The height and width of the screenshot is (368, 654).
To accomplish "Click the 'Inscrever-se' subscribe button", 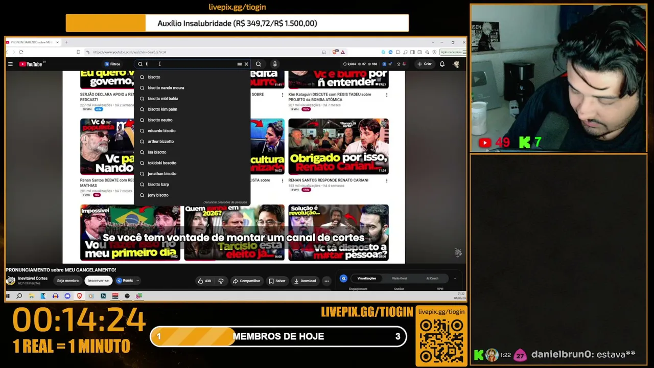I will click(99, 281).
